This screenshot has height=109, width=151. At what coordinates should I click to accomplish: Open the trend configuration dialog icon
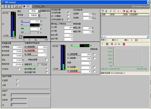point(107,44)
